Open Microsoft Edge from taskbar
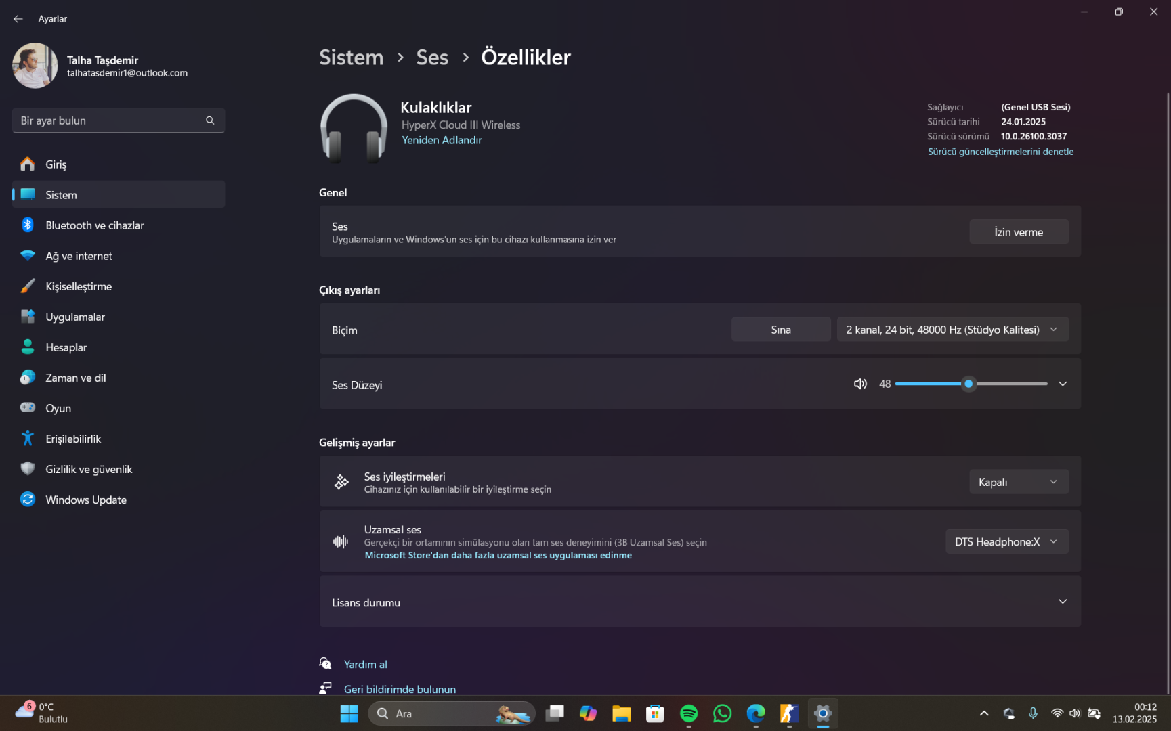Image resolution: width=1171 pixels, height=731 pixels. click(x=756, y=713)
